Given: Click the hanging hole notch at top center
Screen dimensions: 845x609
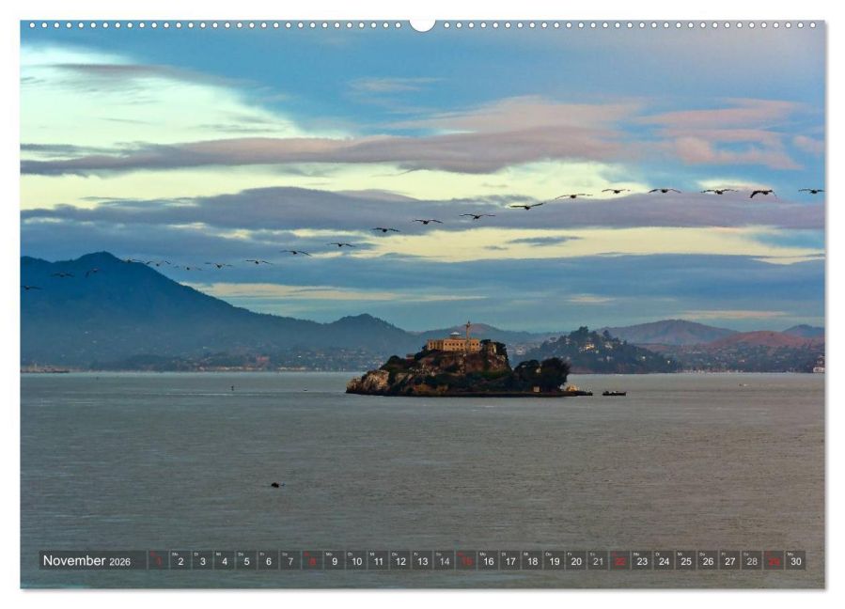Looking at the screenshot, I should click(422, 24).
